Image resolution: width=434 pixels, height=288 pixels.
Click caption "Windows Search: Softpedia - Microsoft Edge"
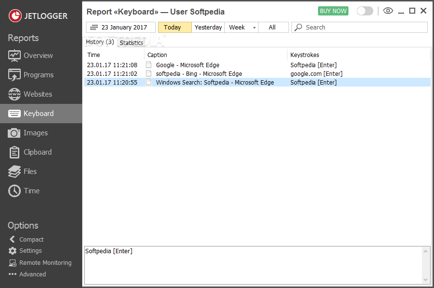(x=215, y=82)
